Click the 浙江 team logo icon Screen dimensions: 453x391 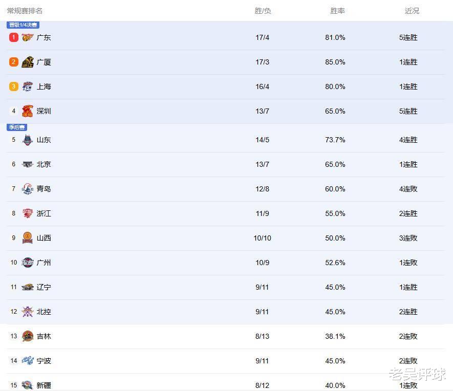pos(28,213)
